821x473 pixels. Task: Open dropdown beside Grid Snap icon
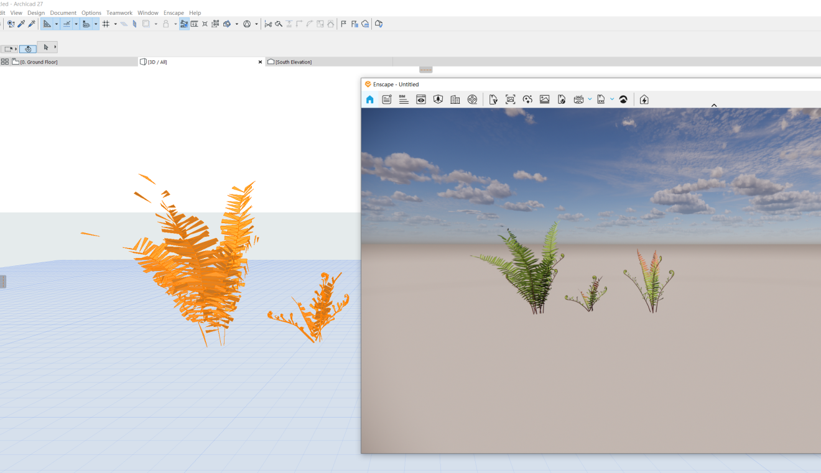(x=115, y=24)
